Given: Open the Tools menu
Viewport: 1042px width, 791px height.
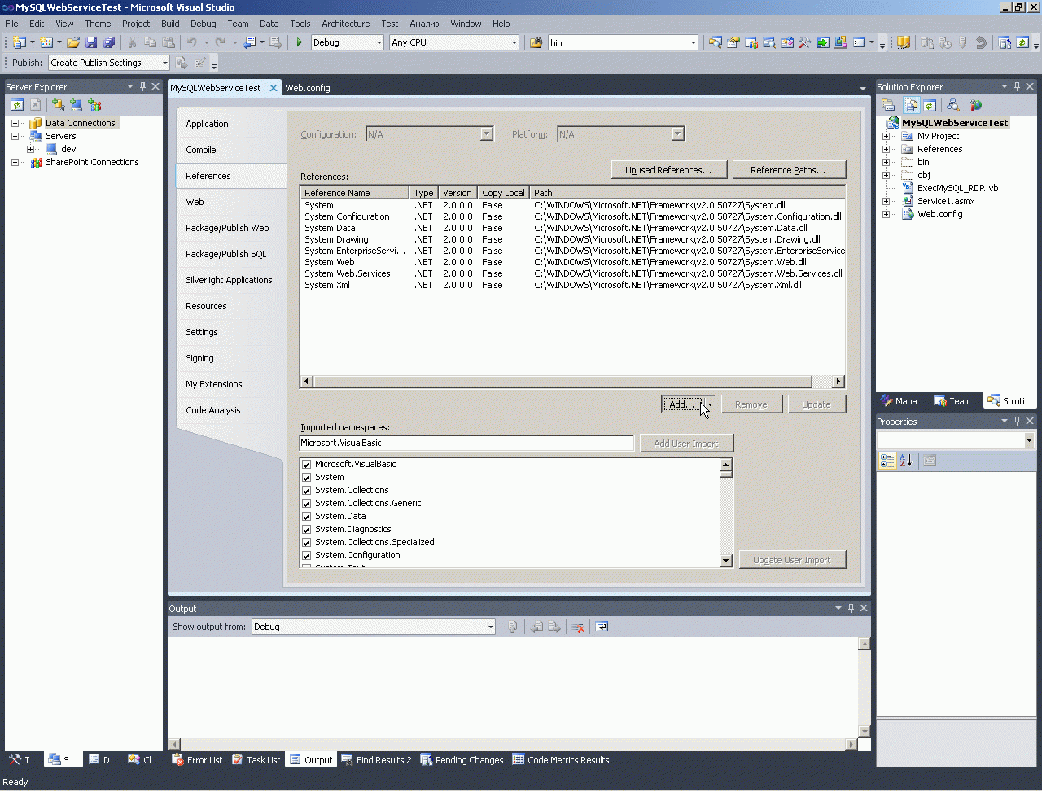Looking at the screenshot, I should [x=300, y=24].
